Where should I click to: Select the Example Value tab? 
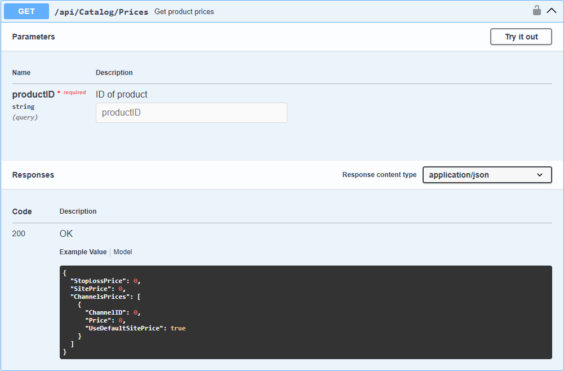click(x=83, y=252)
